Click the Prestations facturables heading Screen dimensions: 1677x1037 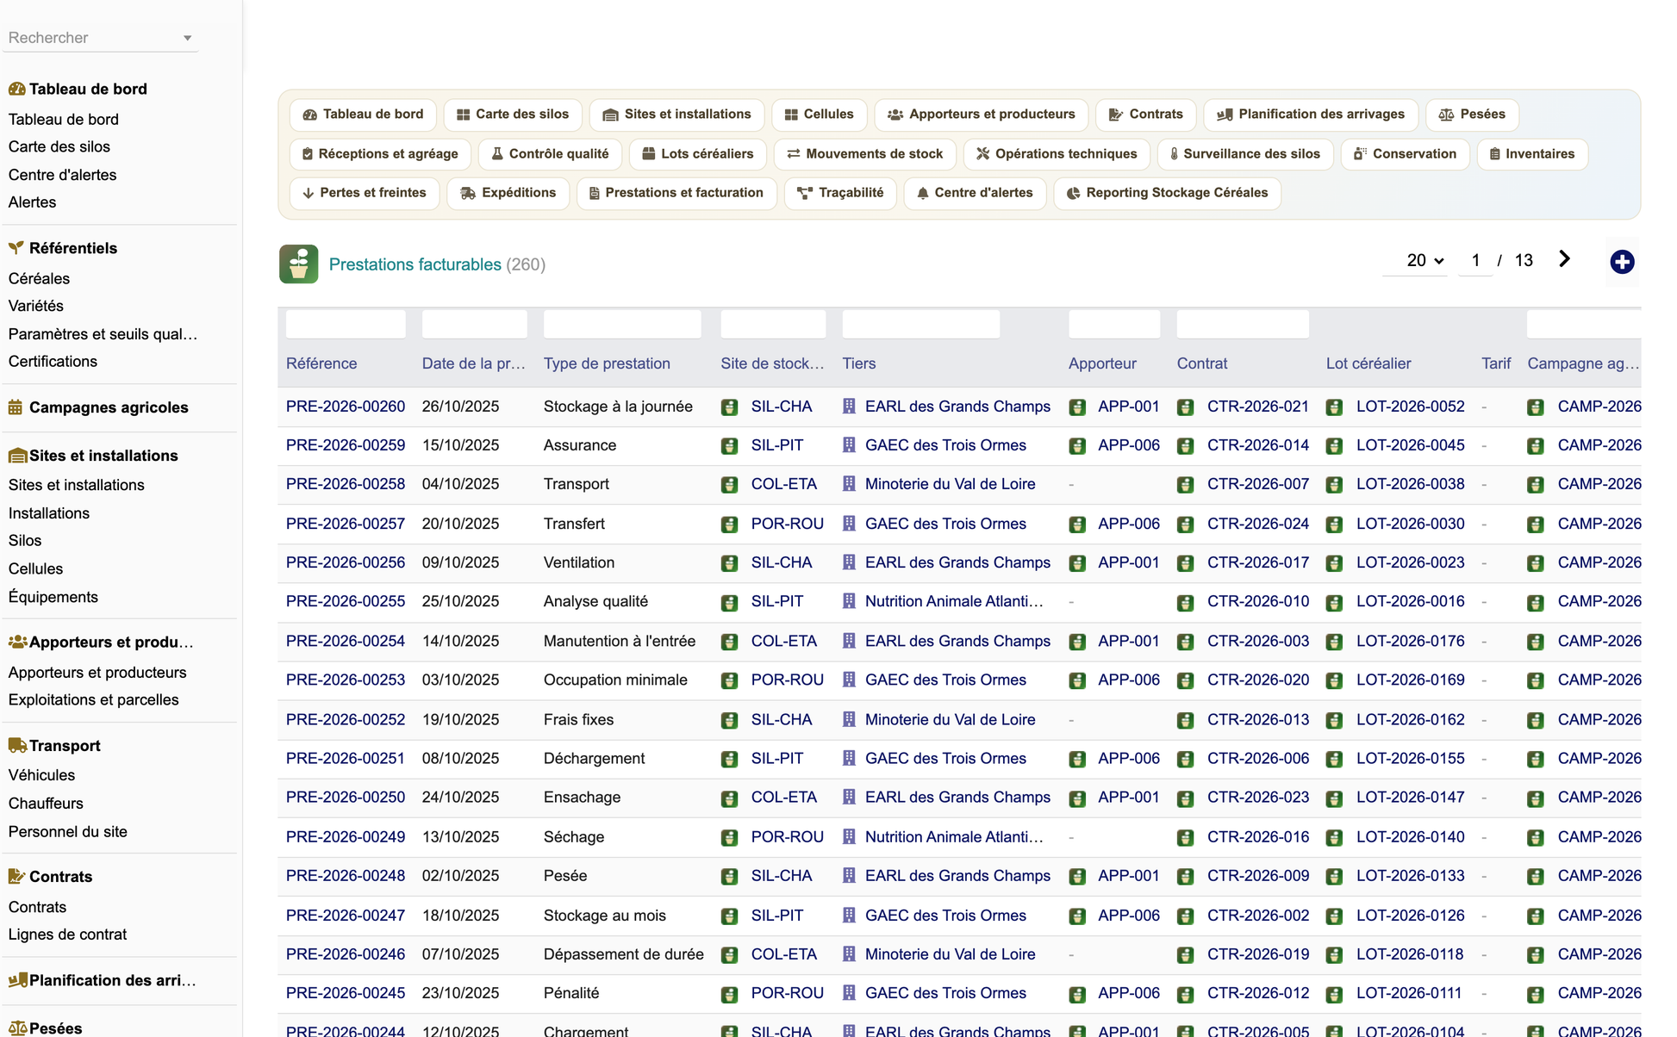coord(415,264)
